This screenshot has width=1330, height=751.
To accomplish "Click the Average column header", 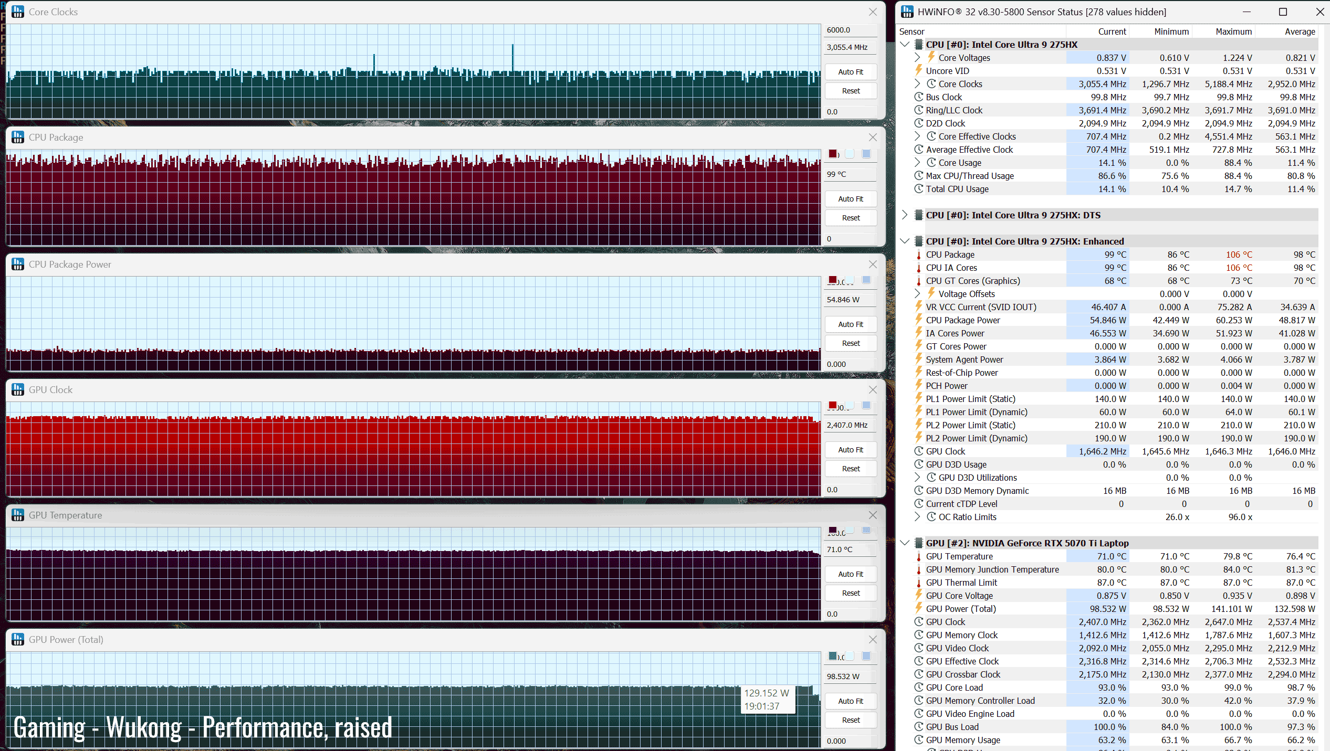I will 1300,31.
